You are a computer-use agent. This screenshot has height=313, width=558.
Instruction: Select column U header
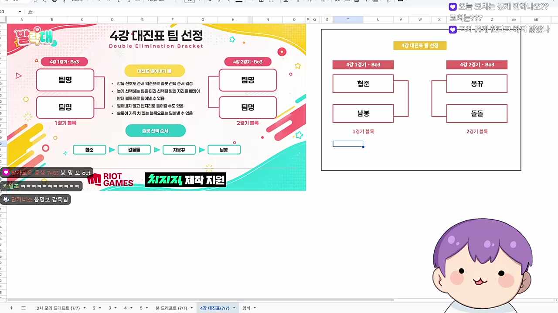coord(378,20)
